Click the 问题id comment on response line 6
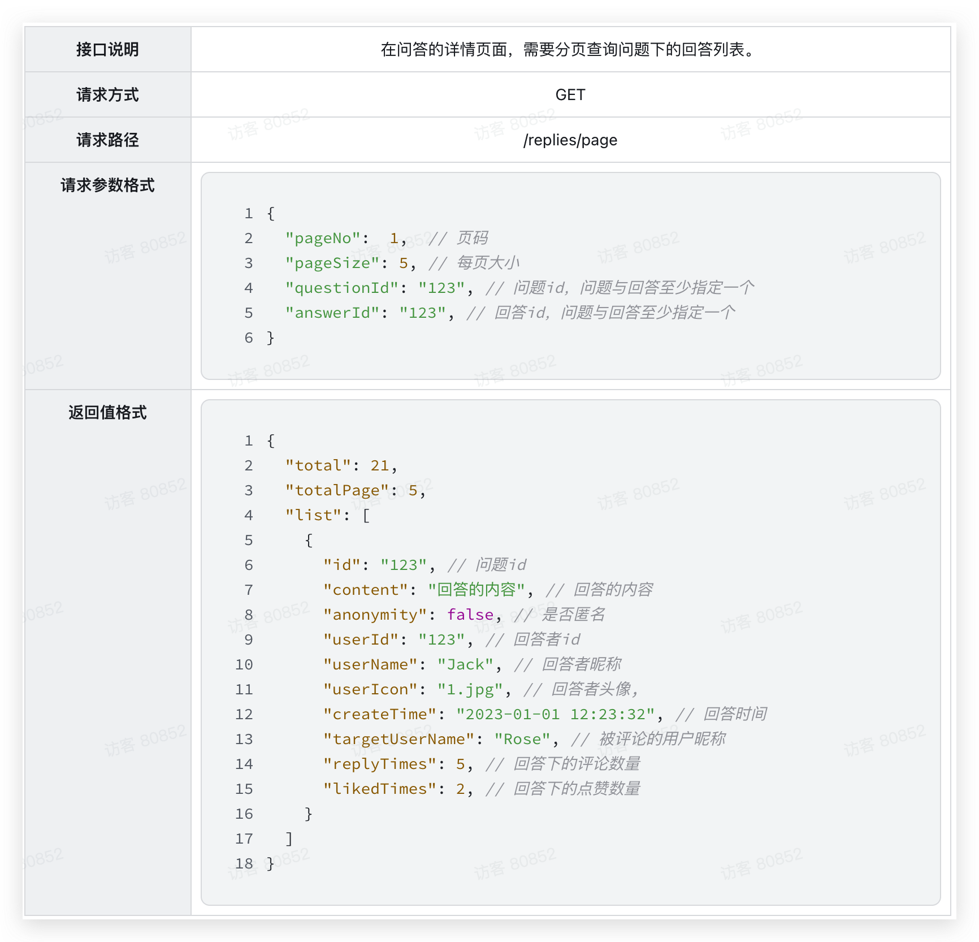This screenshot has width=979, height=942. (x=487, y=565)
